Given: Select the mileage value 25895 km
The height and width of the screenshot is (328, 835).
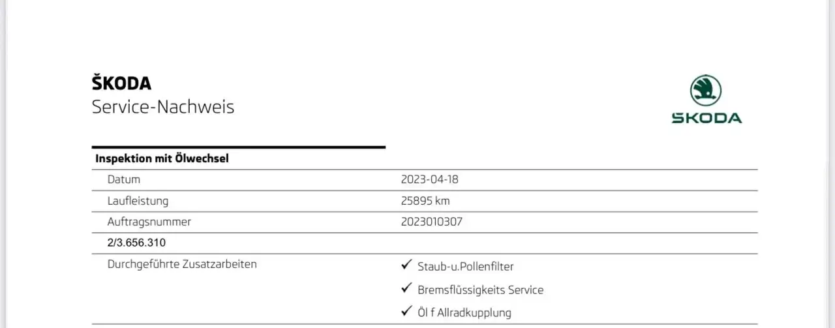Looking at the screenshot, I should point(425,201).
